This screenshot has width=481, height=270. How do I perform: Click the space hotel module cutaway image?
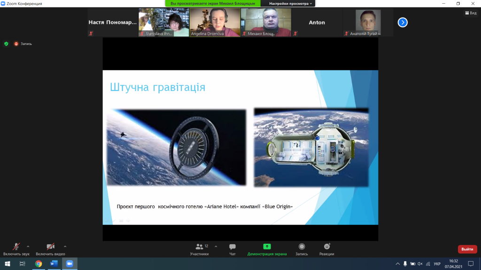311,147
